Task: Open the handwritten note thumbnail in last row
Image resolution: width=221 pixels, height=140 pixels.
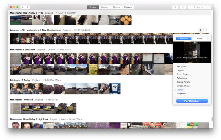Action: (x=181, y=125)
